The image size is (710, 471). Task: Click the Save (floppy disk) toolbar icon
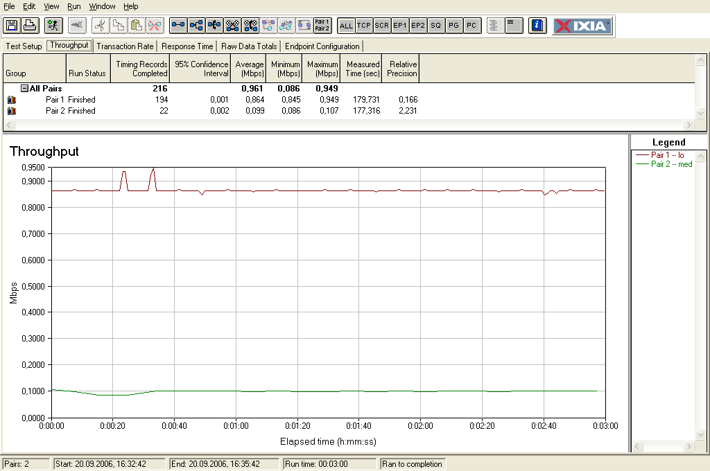point(12,26)
